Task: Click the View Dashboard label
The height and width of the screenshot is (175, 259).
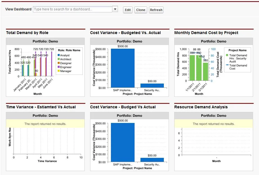Action: point(18,9)
